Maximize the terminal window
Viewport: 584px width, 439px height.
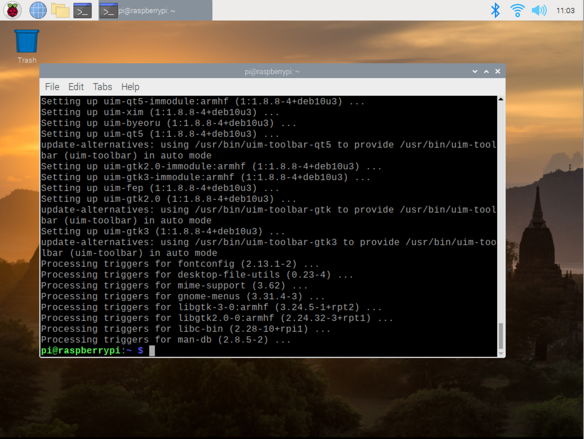click(486, 71)
